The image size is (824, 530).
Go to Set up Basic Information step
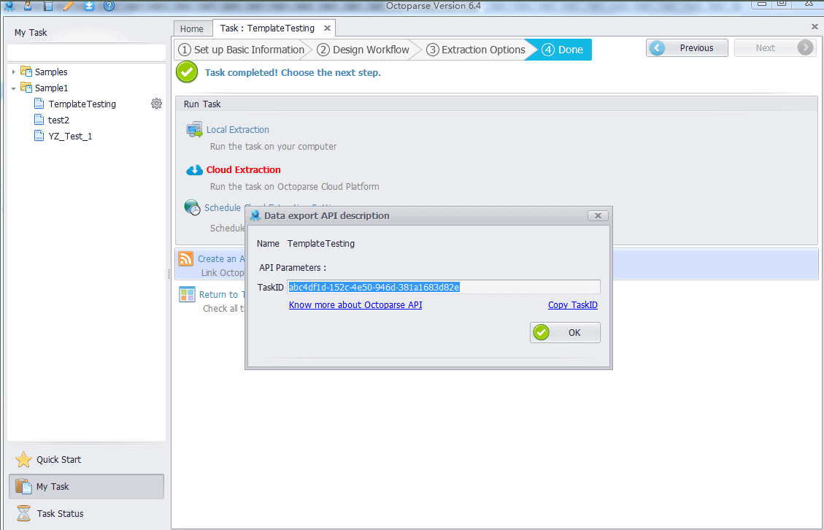[x=242, y=50]
